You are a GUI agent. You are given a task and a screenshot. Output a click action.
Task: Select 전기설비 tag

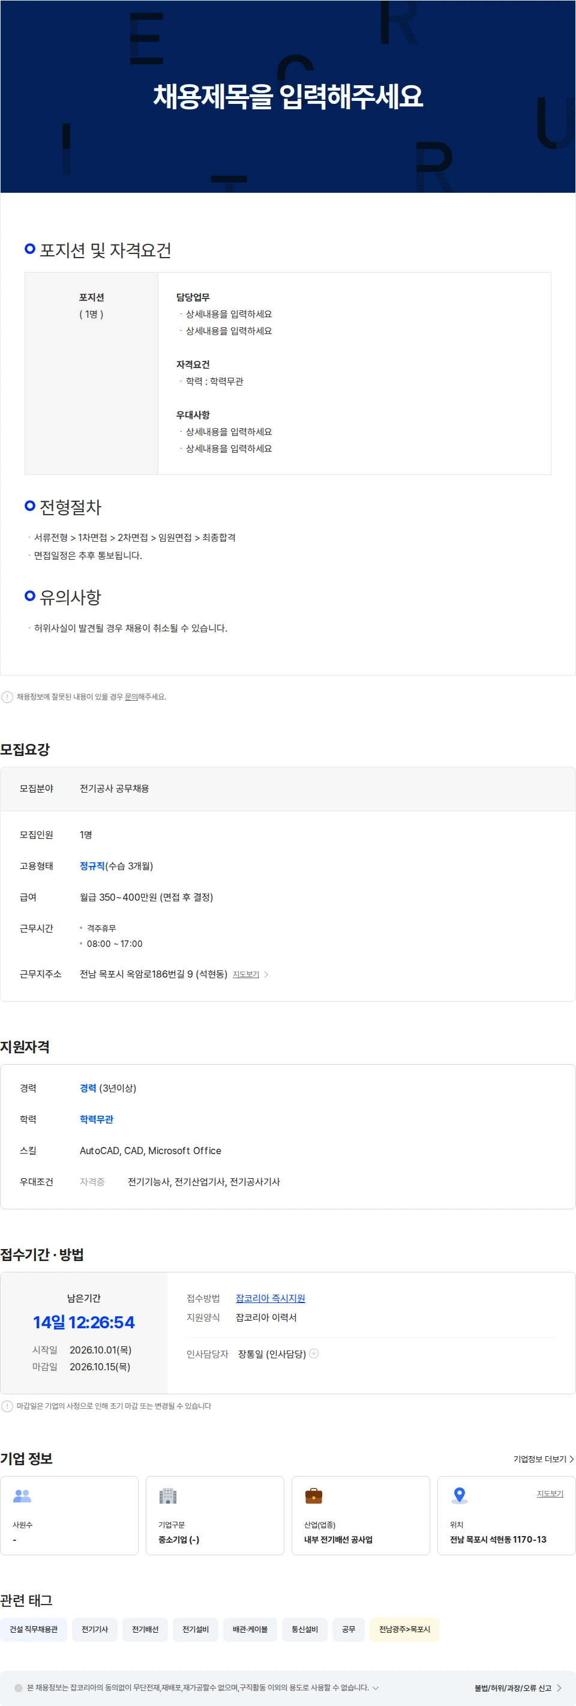[x=196, y=1629]
